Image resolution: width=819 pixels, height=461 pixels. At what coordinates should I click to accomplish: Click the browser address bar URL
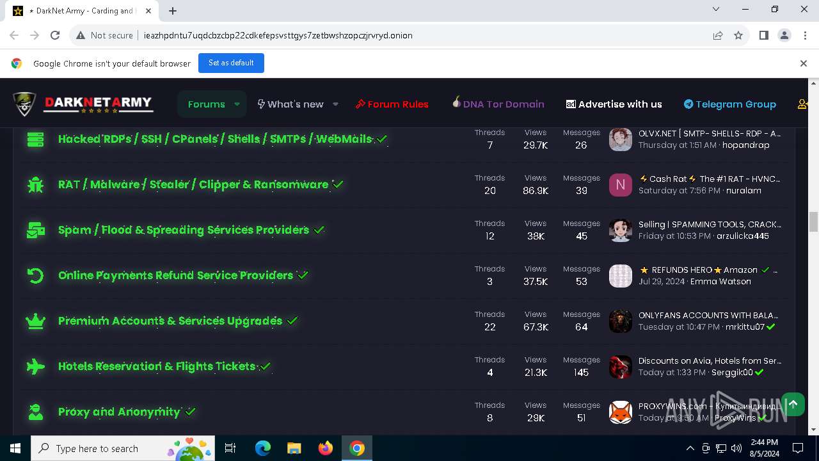pos(278,35)
